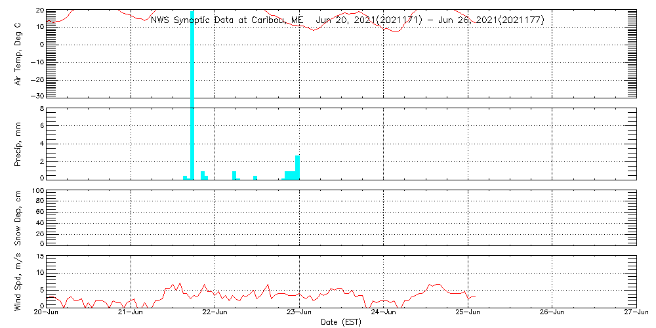Viewport: 656px width, 328px height.
Task: Click the "Precip, mm" axis label
Action: [x=18, y=144]
